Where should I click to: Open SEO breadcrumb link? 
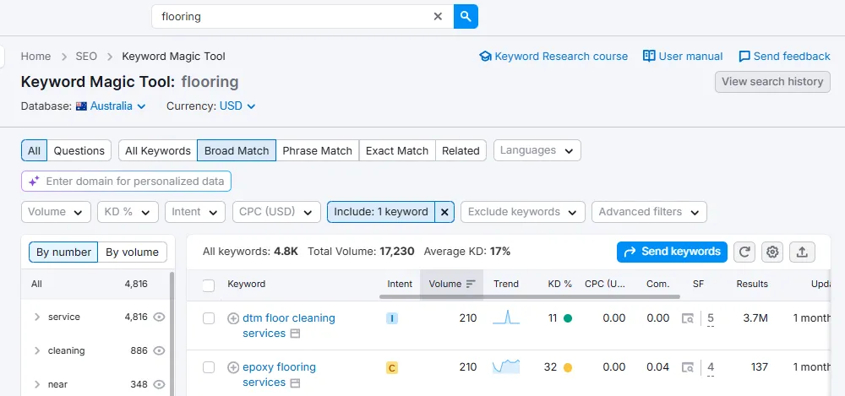click(86, 56)
